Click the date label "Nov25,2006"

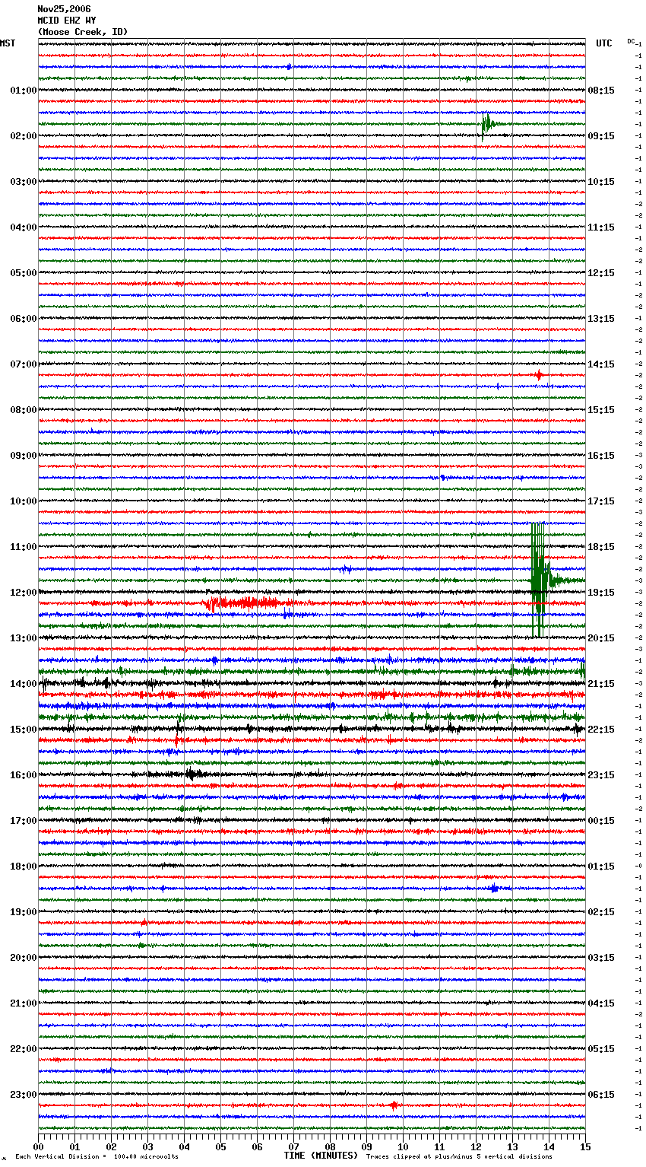[x=64, y=9]
